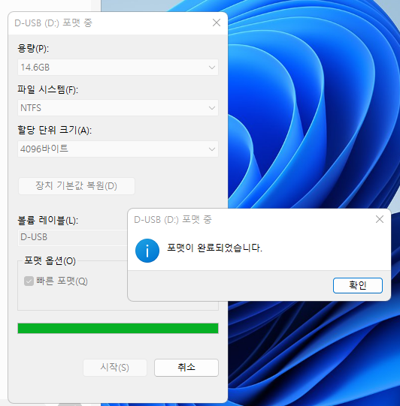Image resolution: width=400 pixels, height=406 pixels.
Task: Click the 볼륨 레이블 field containing D-USB
Action: [73, 237]
